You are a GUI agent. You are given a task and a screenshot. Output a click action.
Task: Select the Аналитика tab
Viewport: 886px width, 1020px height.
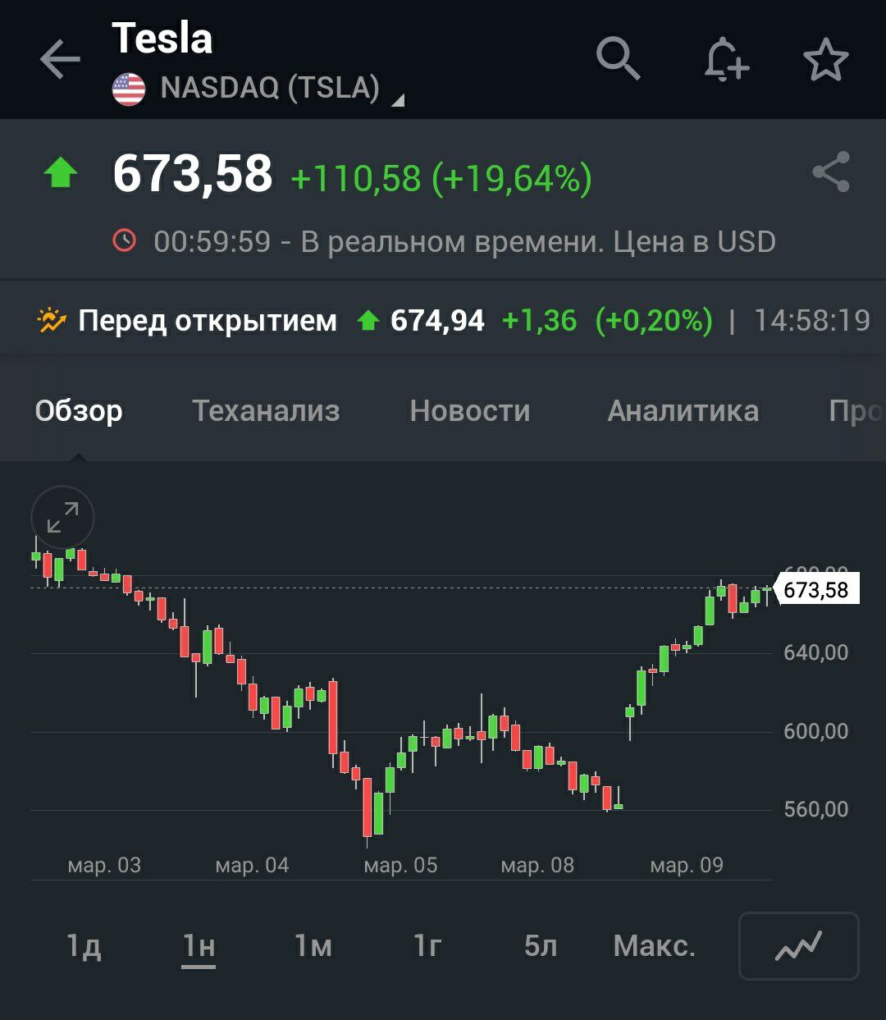tap(683, 410)
